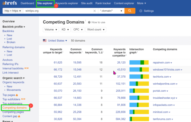The width and height of the screenshot is (191, 122).
Task: Open the minitool.com domain link
Action: (160, 112)
